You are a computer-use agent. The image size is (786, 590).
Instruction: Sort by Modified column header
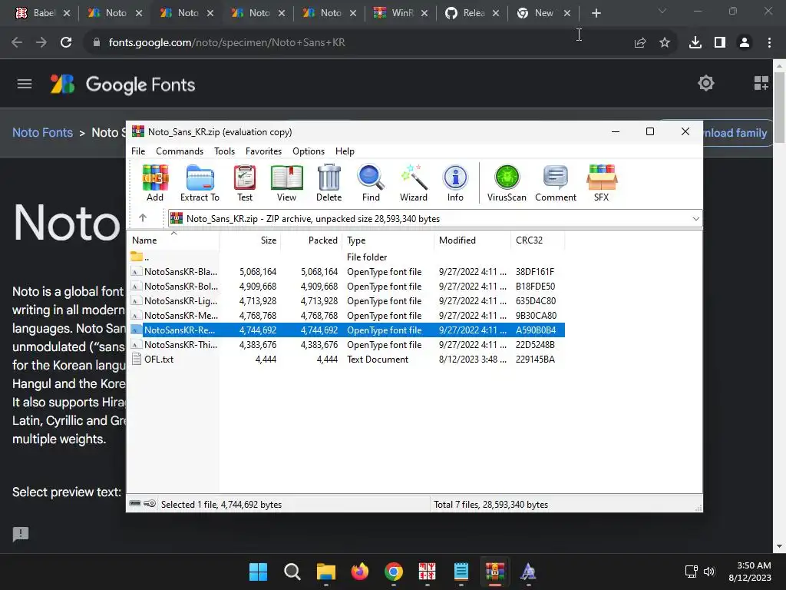pos(472,240)
